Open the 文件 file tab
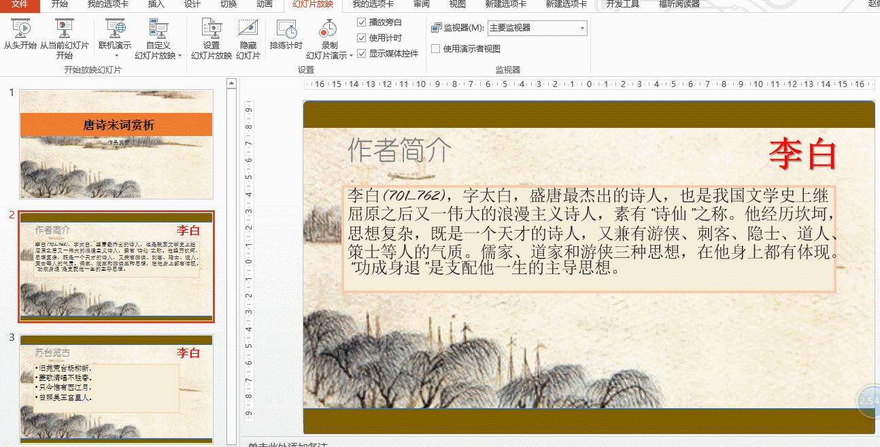This screenshot has height=447, width=880. [x=20, y=4]
